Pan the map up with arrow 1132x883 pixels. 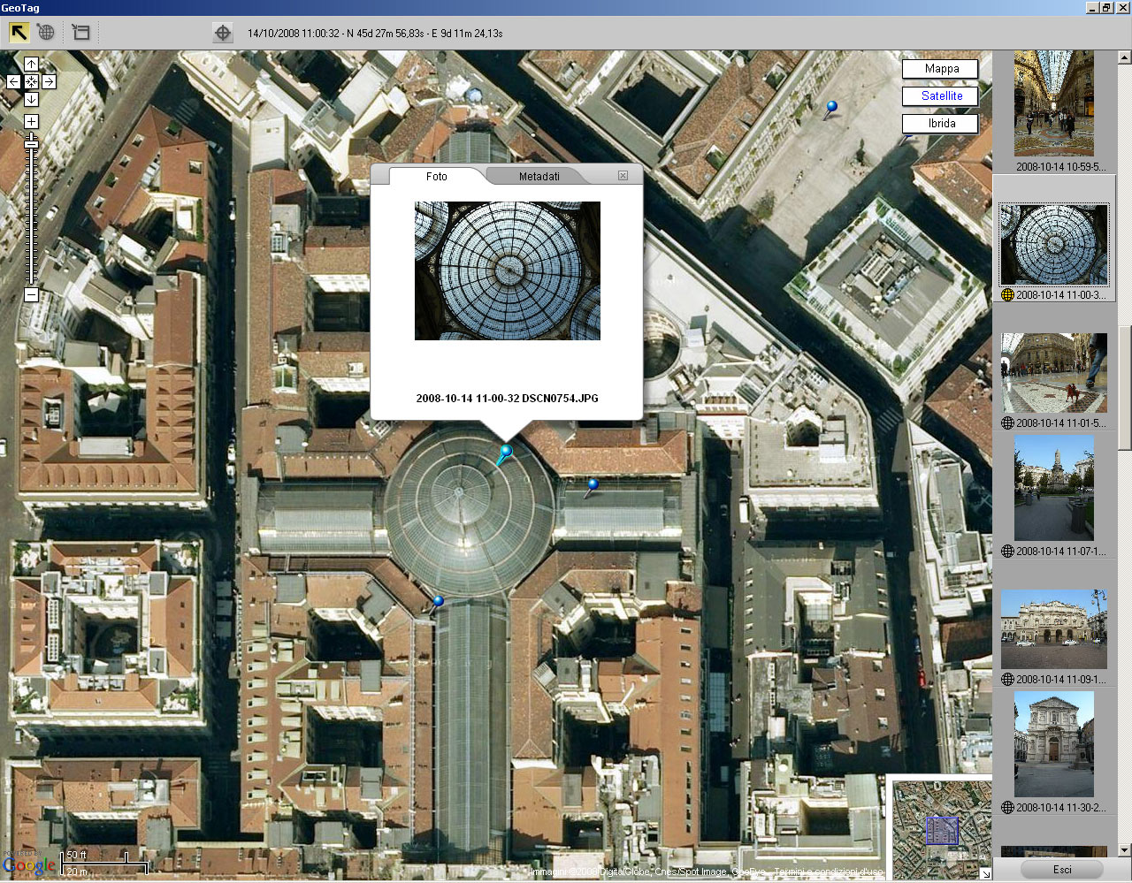(x=31, y=64)
